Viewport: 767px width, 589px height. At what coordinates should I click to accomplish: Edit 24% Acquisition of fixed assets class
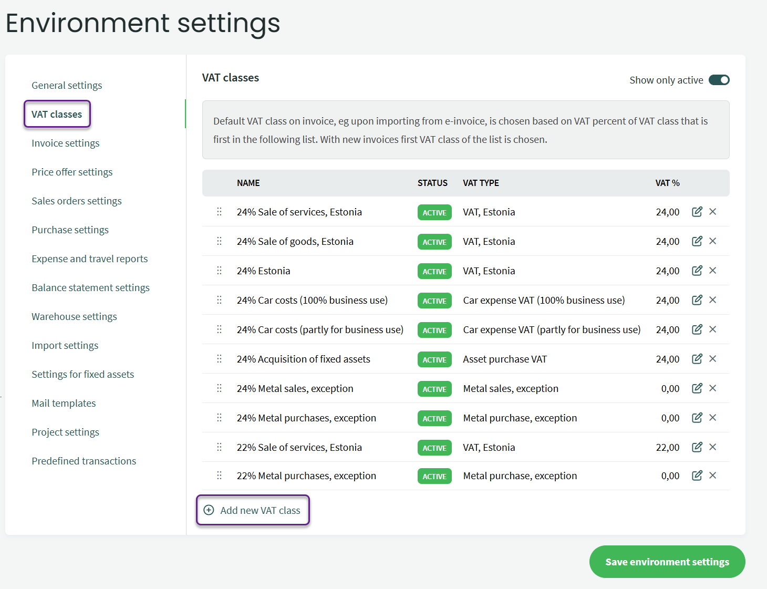point(697,359)
